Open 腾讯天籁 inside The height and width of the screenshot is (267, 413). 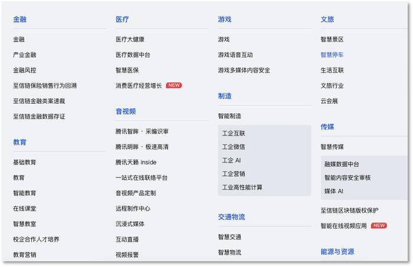[136, 162]
